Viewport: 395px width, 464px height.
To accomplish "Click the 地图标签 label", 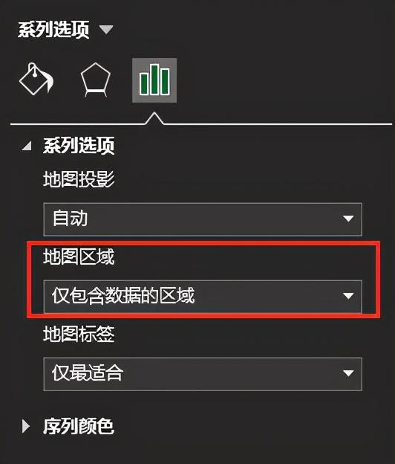I will coord(79,334).
